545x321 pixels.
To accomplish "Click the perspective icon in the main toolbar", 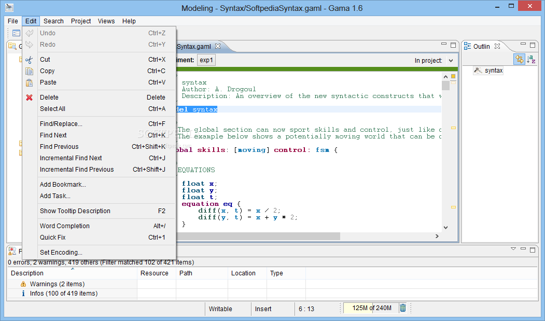I will click(x=17, y=33).
